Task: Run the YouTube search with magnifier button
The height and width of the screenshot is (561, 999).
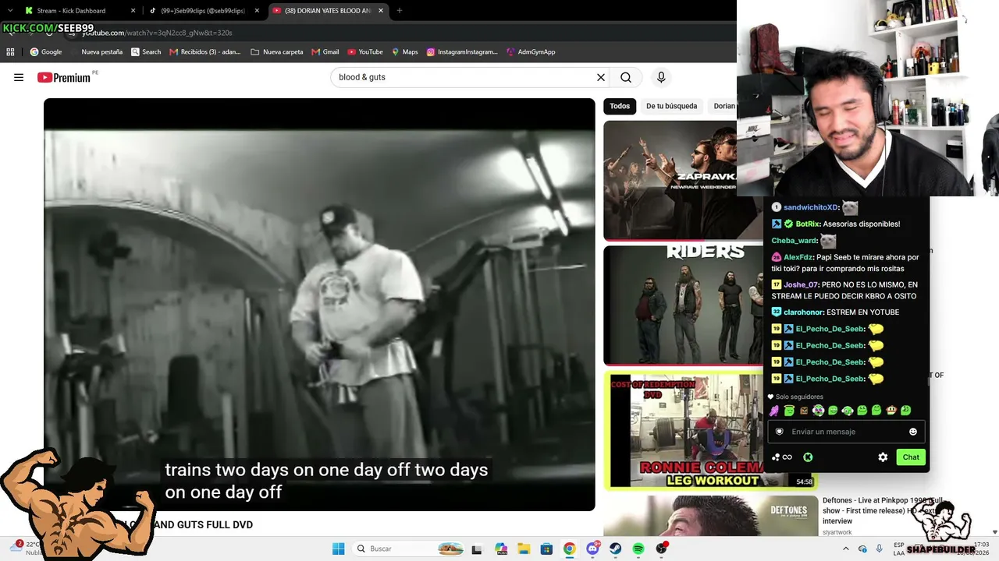Action: coord(626,77)
